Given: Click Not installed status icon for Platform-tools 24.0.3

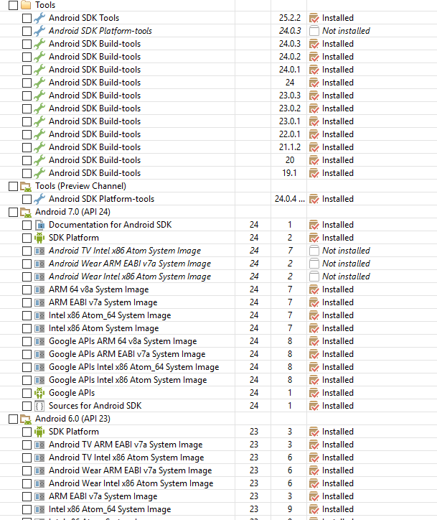Looking at the screenshot, I should 314,31.
